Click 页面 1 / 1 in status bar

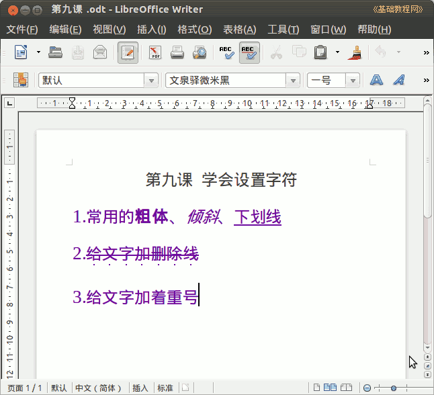point(24,388)
